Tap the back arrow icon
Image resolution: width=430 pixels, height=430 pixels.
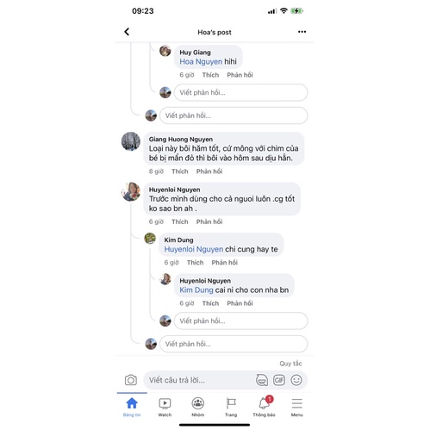pyautogui.click(x=127, y=32)
